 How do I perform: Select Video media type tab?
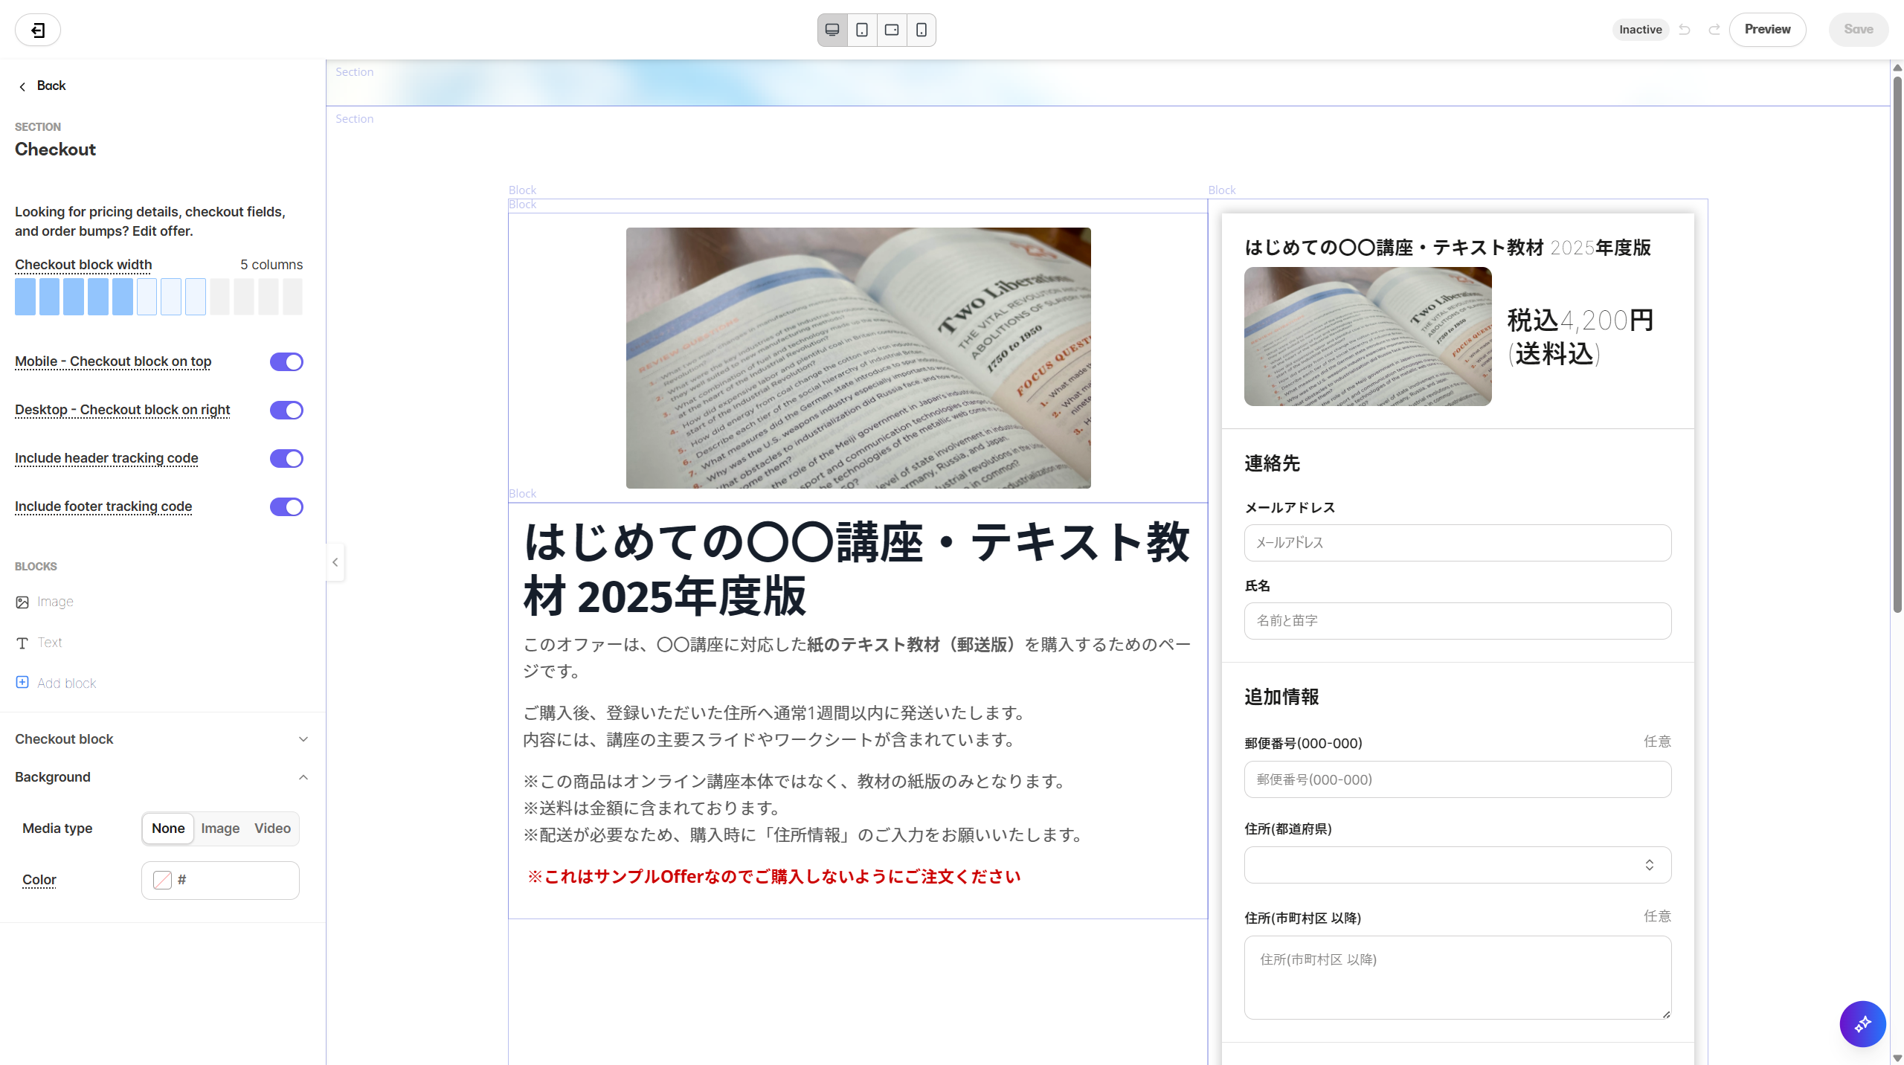(x=272, y=828)
